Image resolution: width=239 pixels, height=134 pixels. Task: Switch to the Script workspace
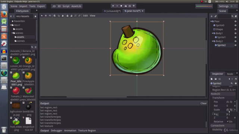pyautogui.click(x=66, y=6)
